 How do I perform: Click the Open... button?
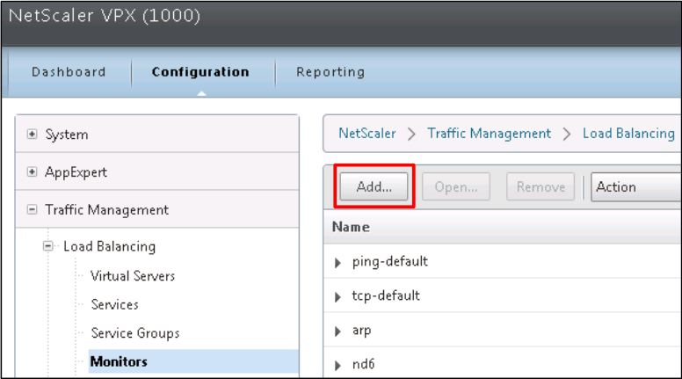pyautogui.click(x=456, y=186)
